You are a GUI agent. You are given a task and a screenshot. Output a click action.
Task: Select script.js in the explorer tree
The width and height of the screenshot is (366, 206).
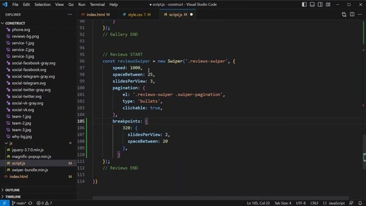pos(18,163)
